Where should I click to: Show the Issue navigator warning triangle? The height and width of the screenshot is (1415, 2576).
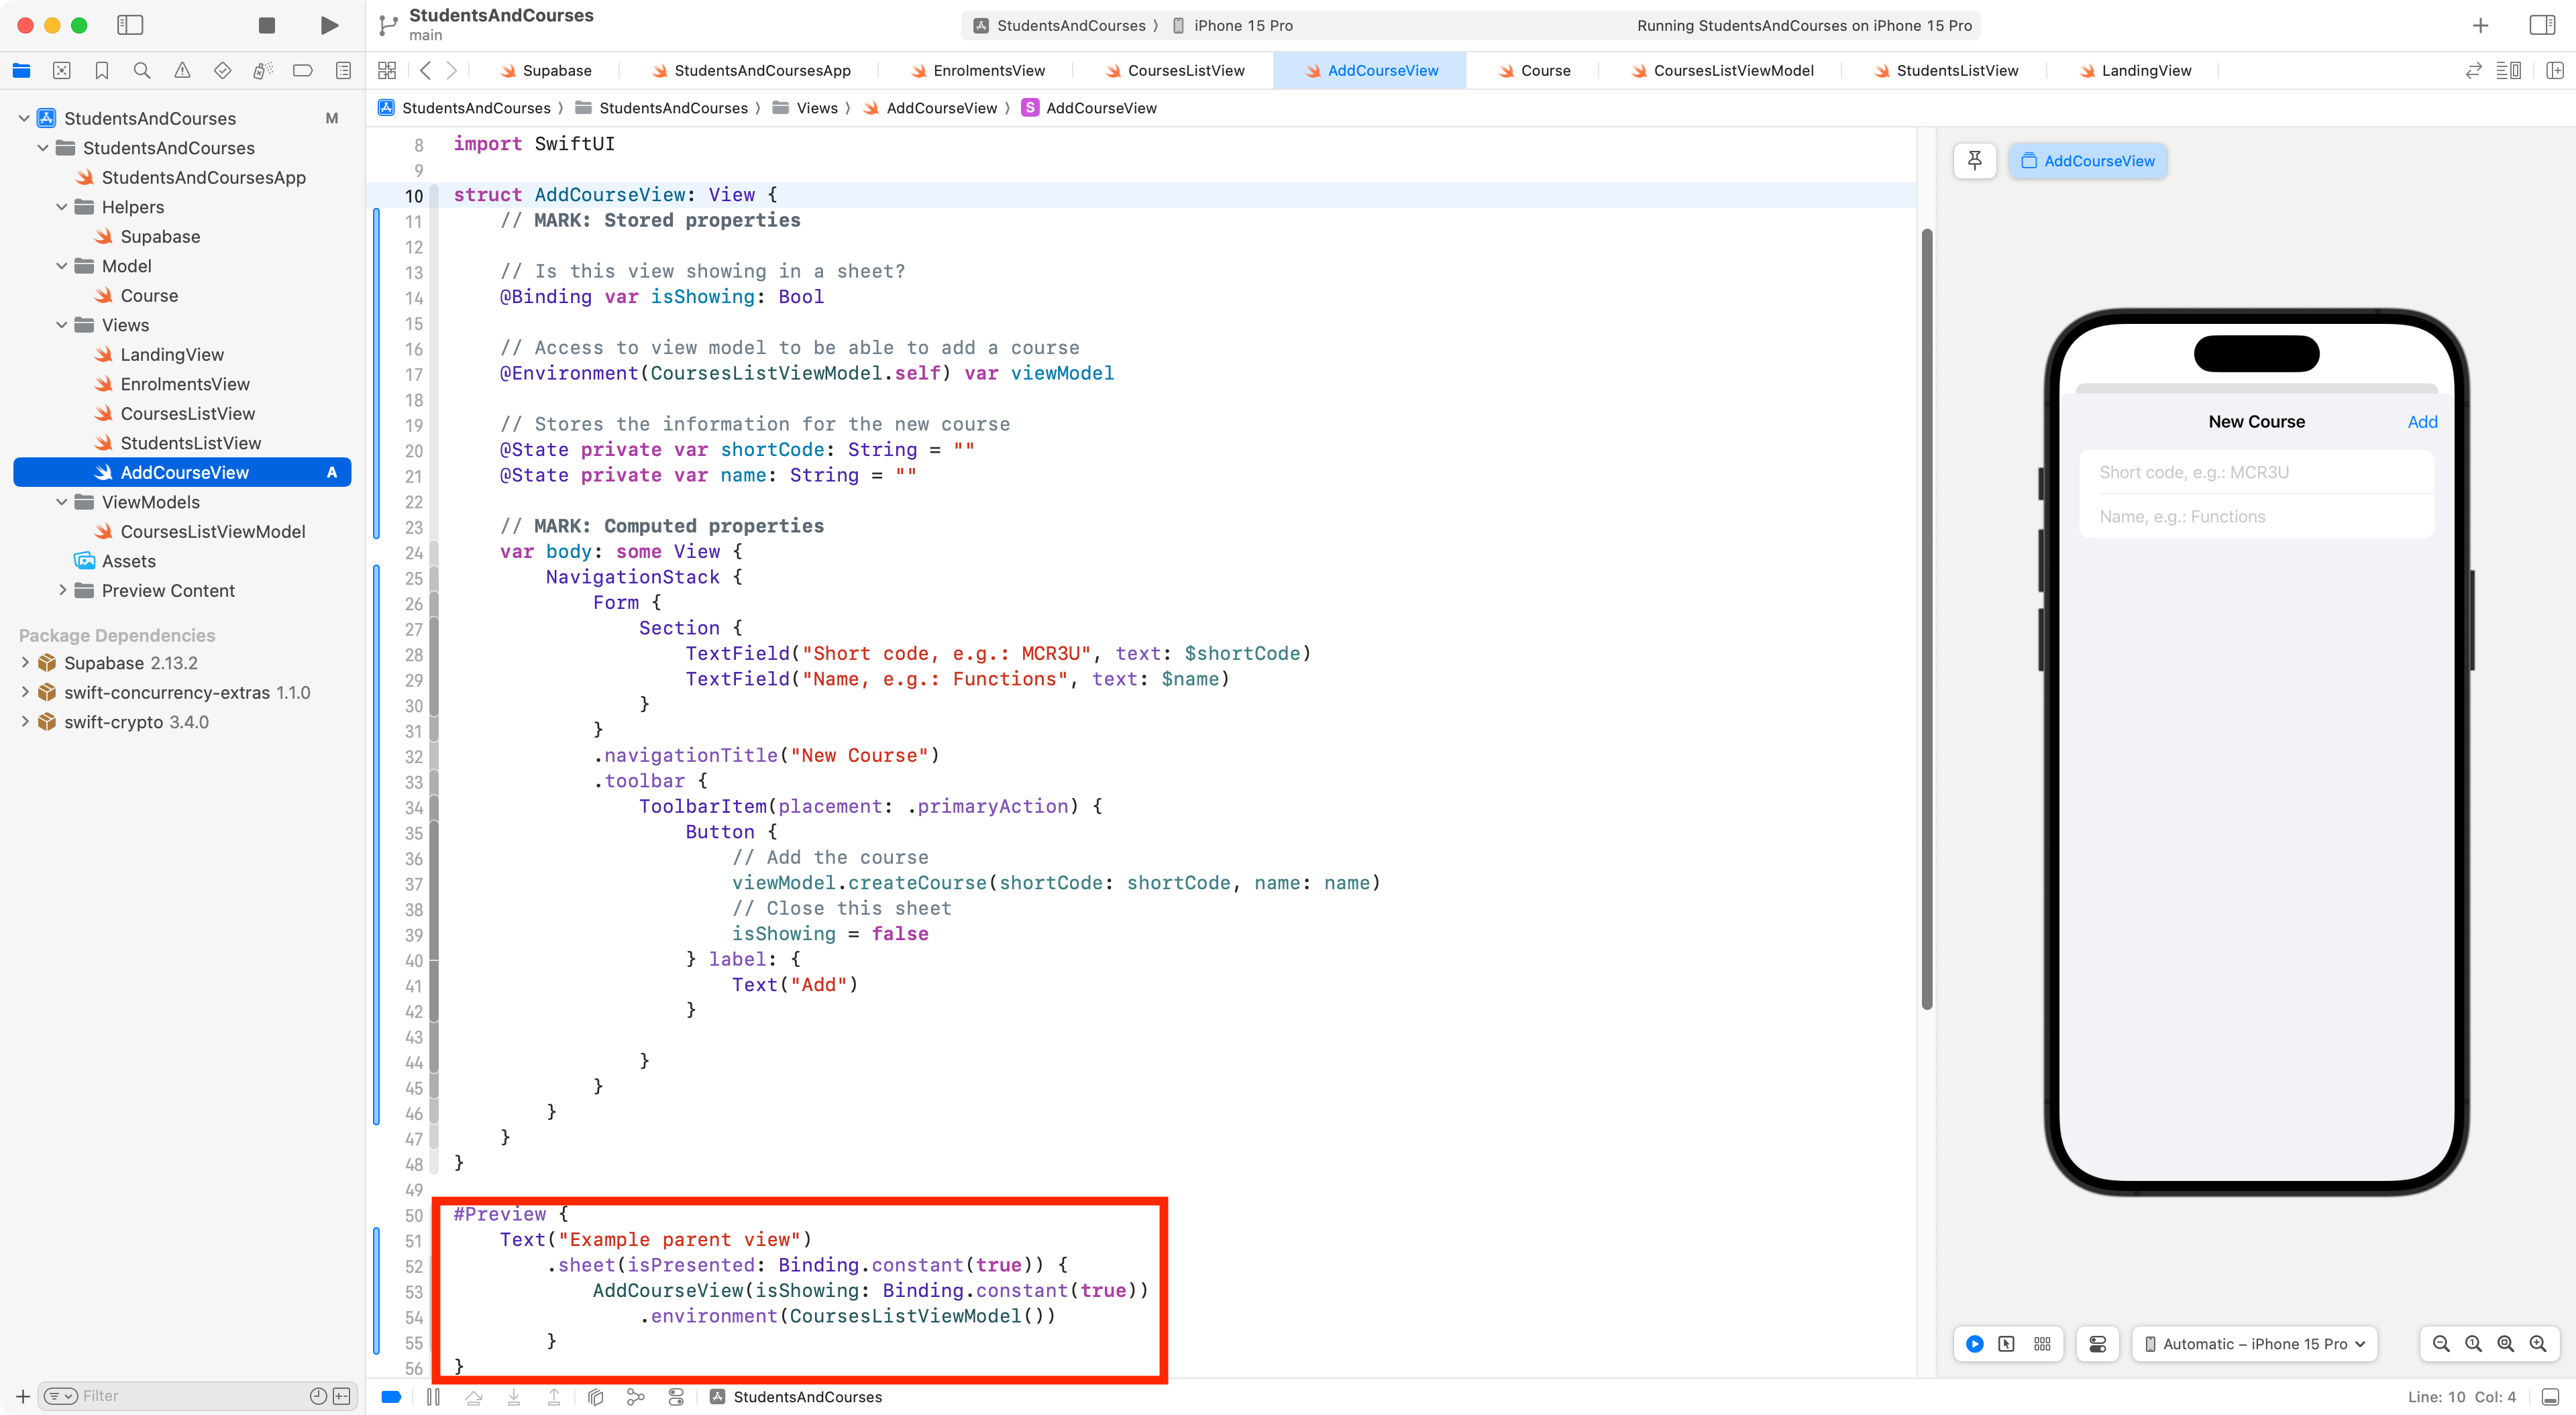pyautogui.click(x=182, y=70)
